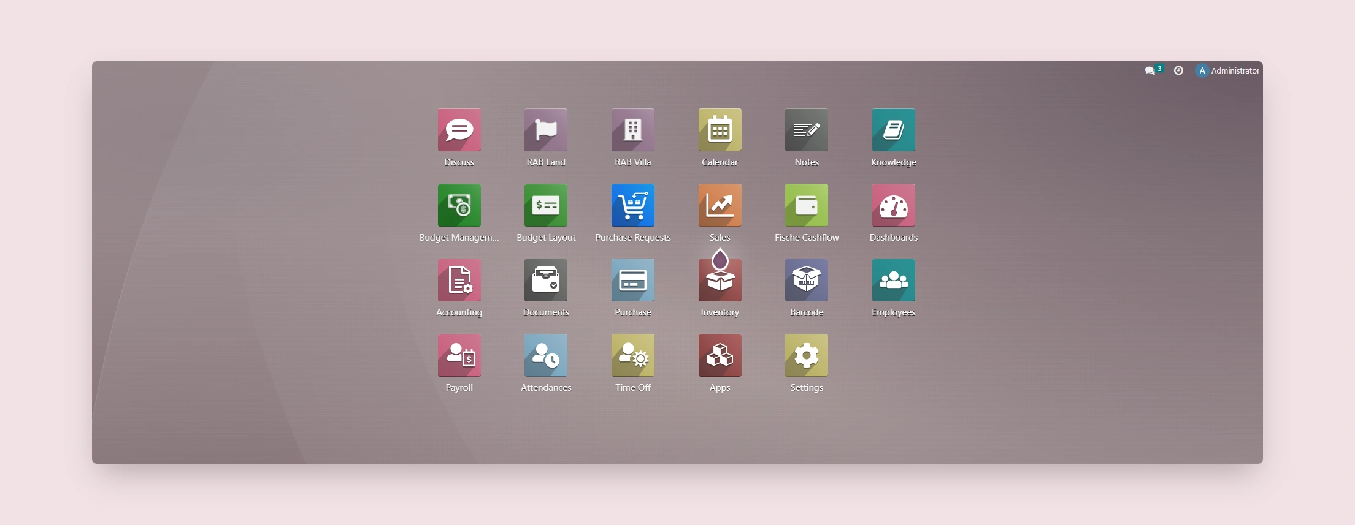Open the RAB Villa app icon
Screen dimensions: 1355x525
click(x=632, y=130)
